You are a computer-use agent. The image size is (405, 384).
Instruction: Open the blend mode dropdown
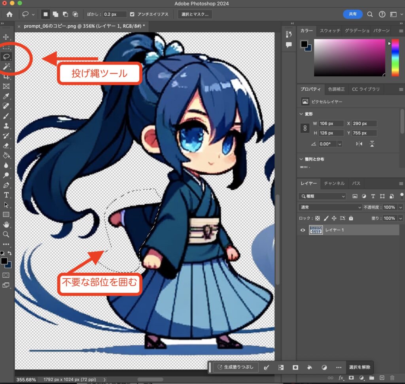[330, 207]
